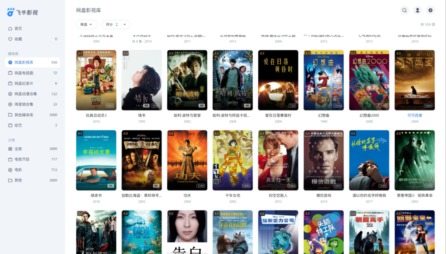Open the 不存在的房间 poster
The height and width of the screenshot is (254, 446).
tap(232, 232)
